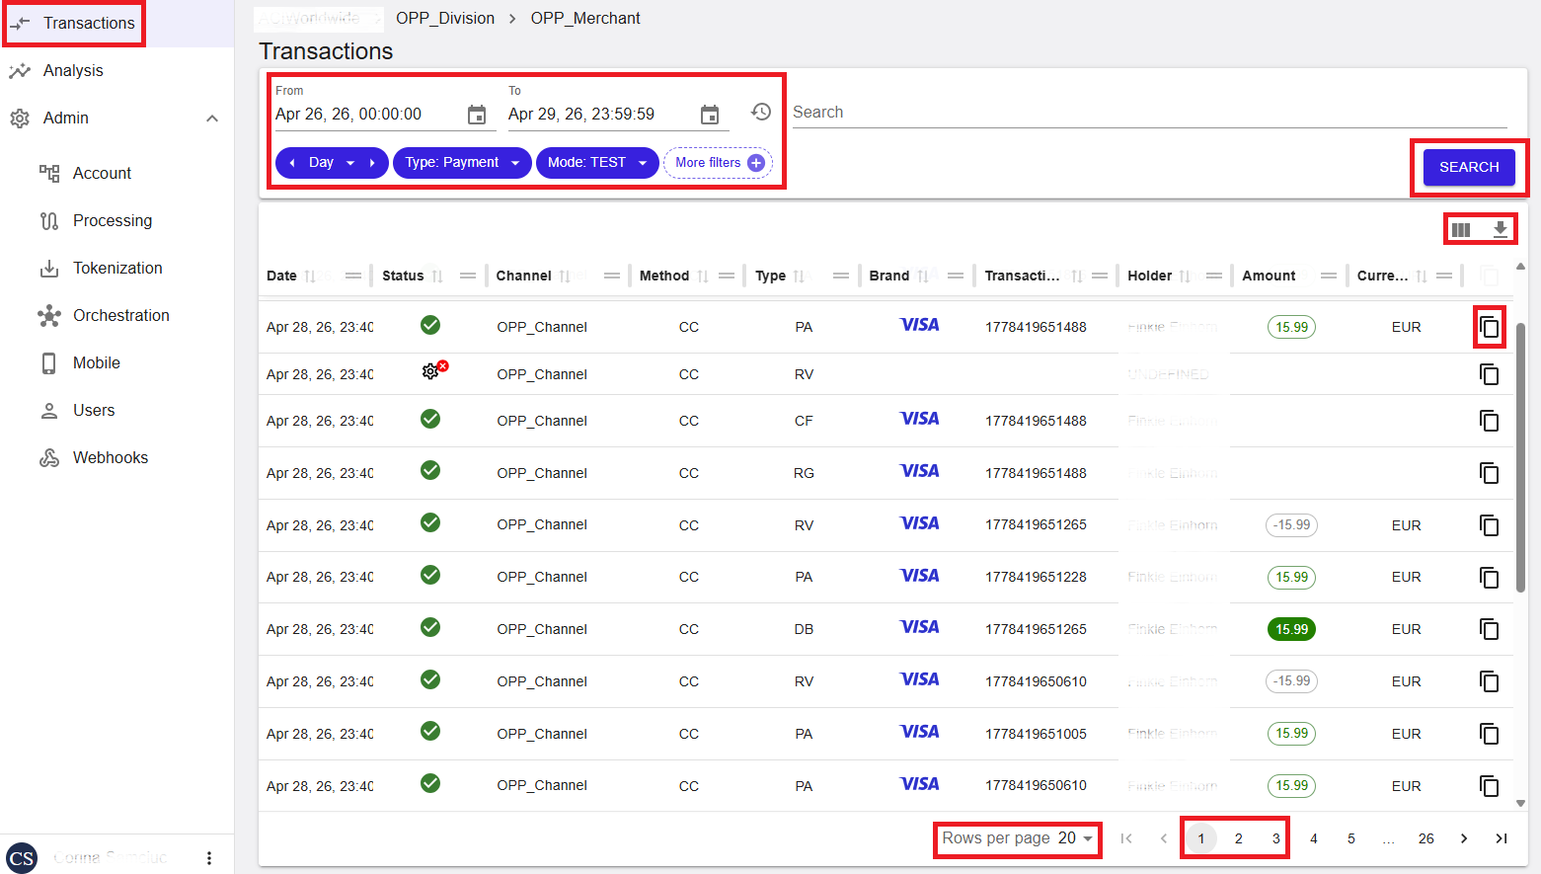Go to page 3
This screenshot has height=874, width=1541.
(1275, 838)
